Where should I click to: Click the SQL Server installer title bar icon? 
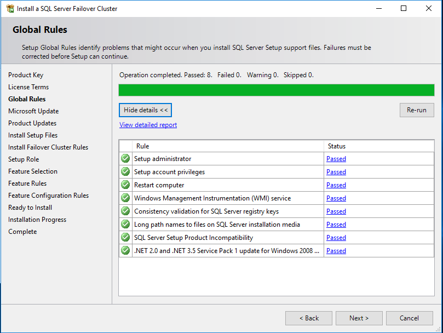pyautogui.click(x=10, y=8)
